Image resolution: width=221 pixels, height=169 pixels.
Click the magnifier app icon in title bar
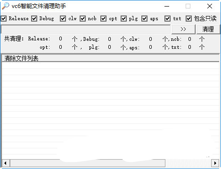click(x=6, y=6)
